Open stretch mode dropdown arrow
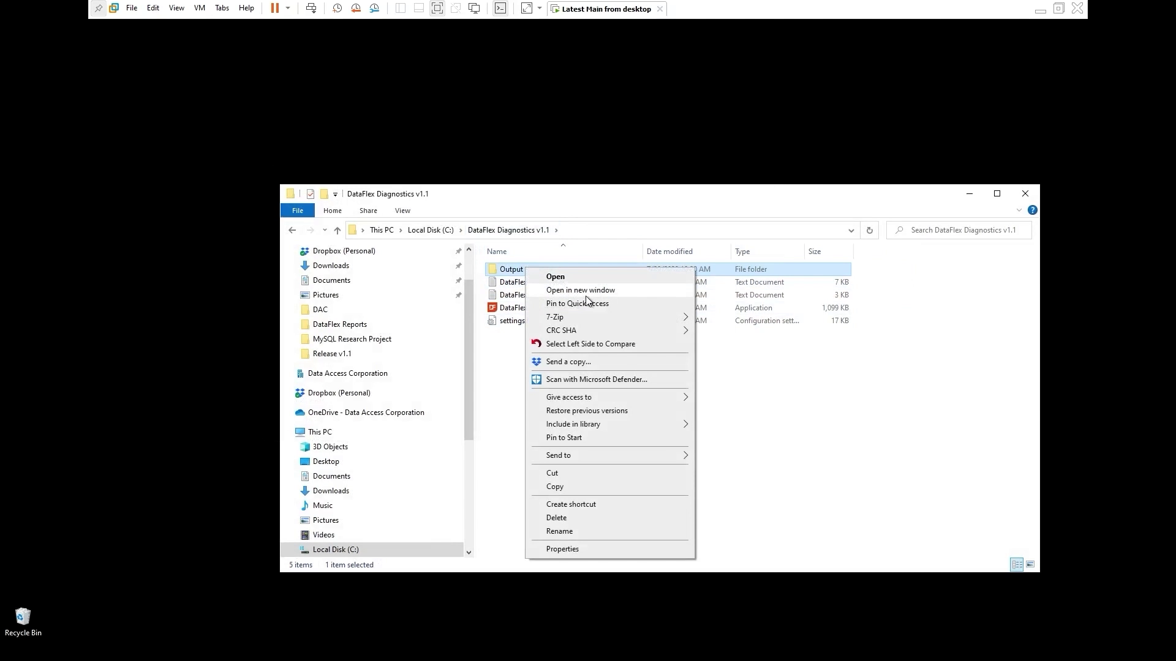The width and height of the screenshot is (1176, 661). [x=540, y=9]
